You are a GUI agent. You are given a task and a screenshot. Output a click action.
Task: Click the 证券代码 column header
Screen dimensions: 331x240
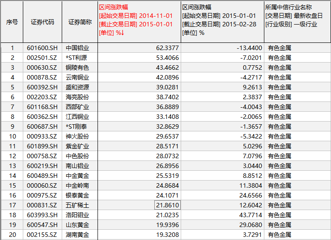(x=42, y=22)
